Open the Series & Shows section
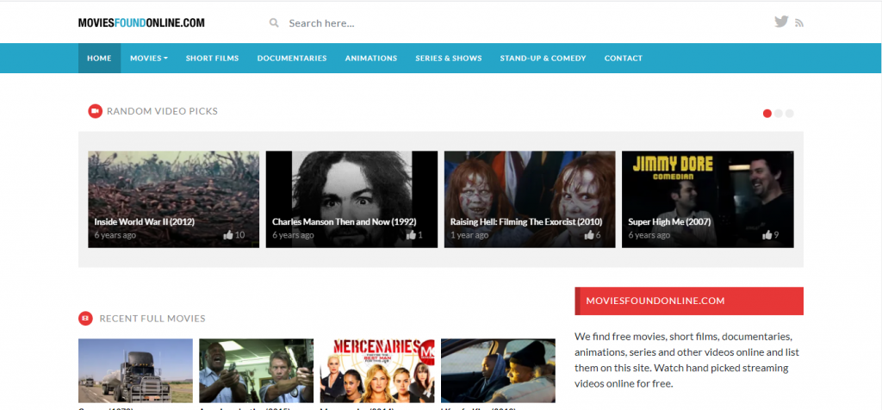 click(448, 58)
